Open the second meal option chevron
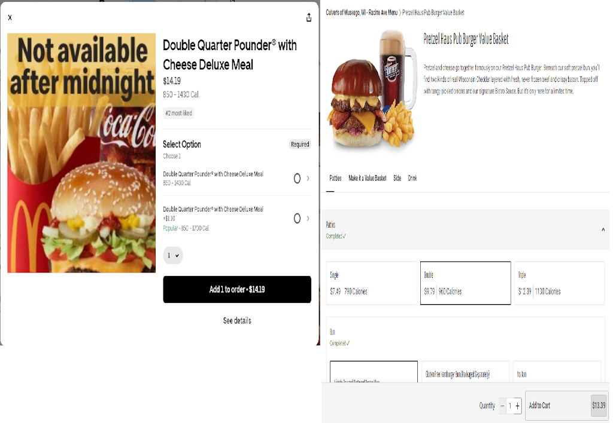The height and width of the screenshot is (423, 613). pyautogui.click(x=308, y=218)
